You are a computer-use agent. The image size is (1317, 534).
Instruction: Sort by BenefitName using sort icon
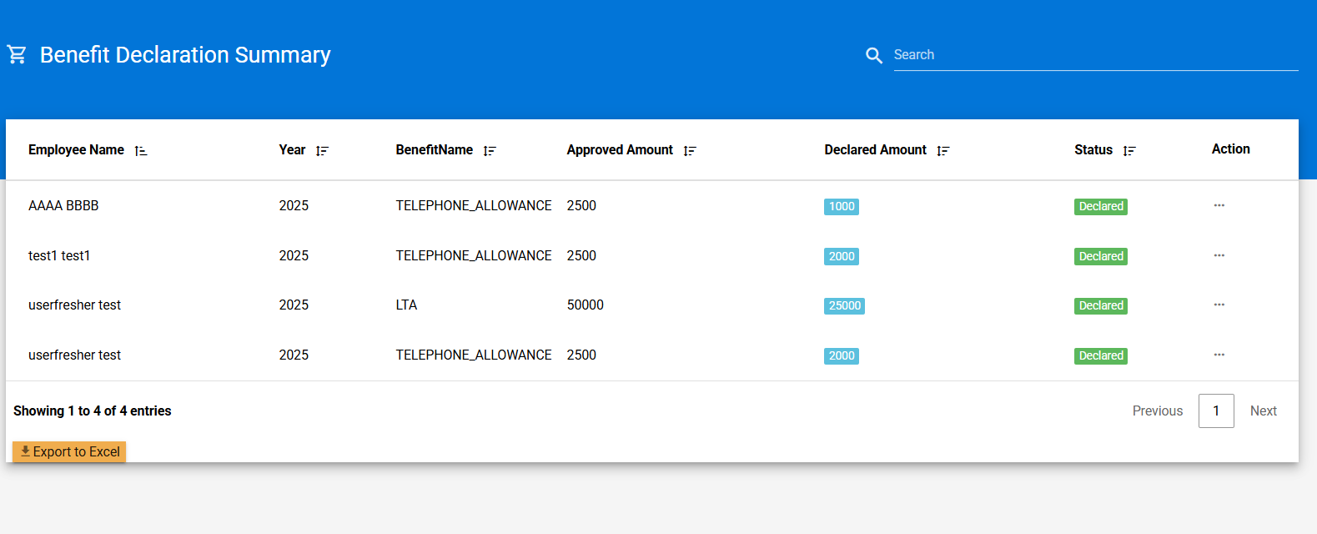(490, 151)
